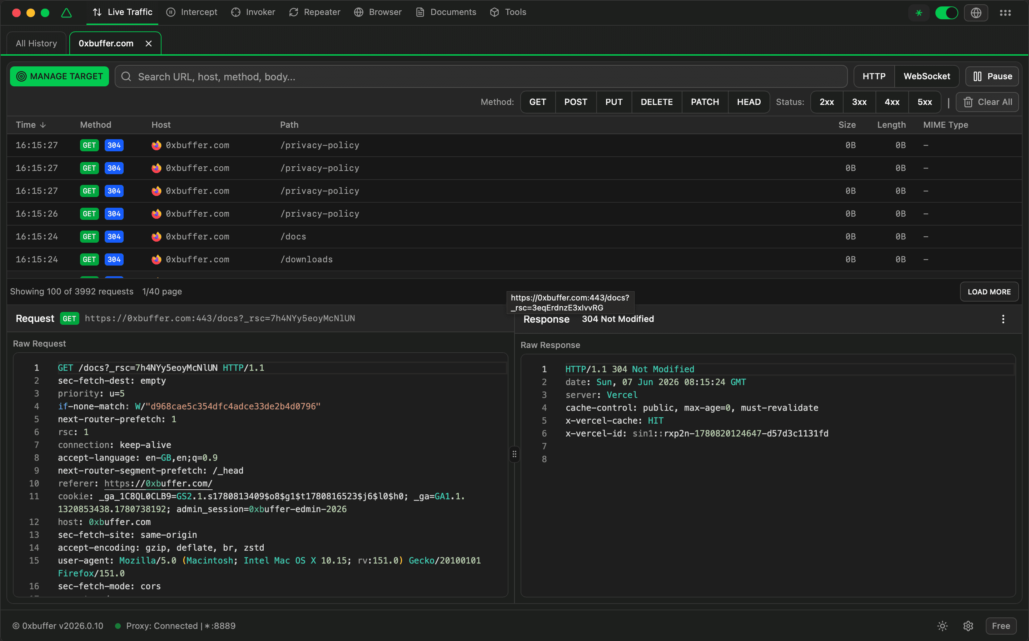Click Firefox icon in the /downloads row
Image resolution: width=1029 pixels, height=641 pixels.
click(x=156, y=259)
